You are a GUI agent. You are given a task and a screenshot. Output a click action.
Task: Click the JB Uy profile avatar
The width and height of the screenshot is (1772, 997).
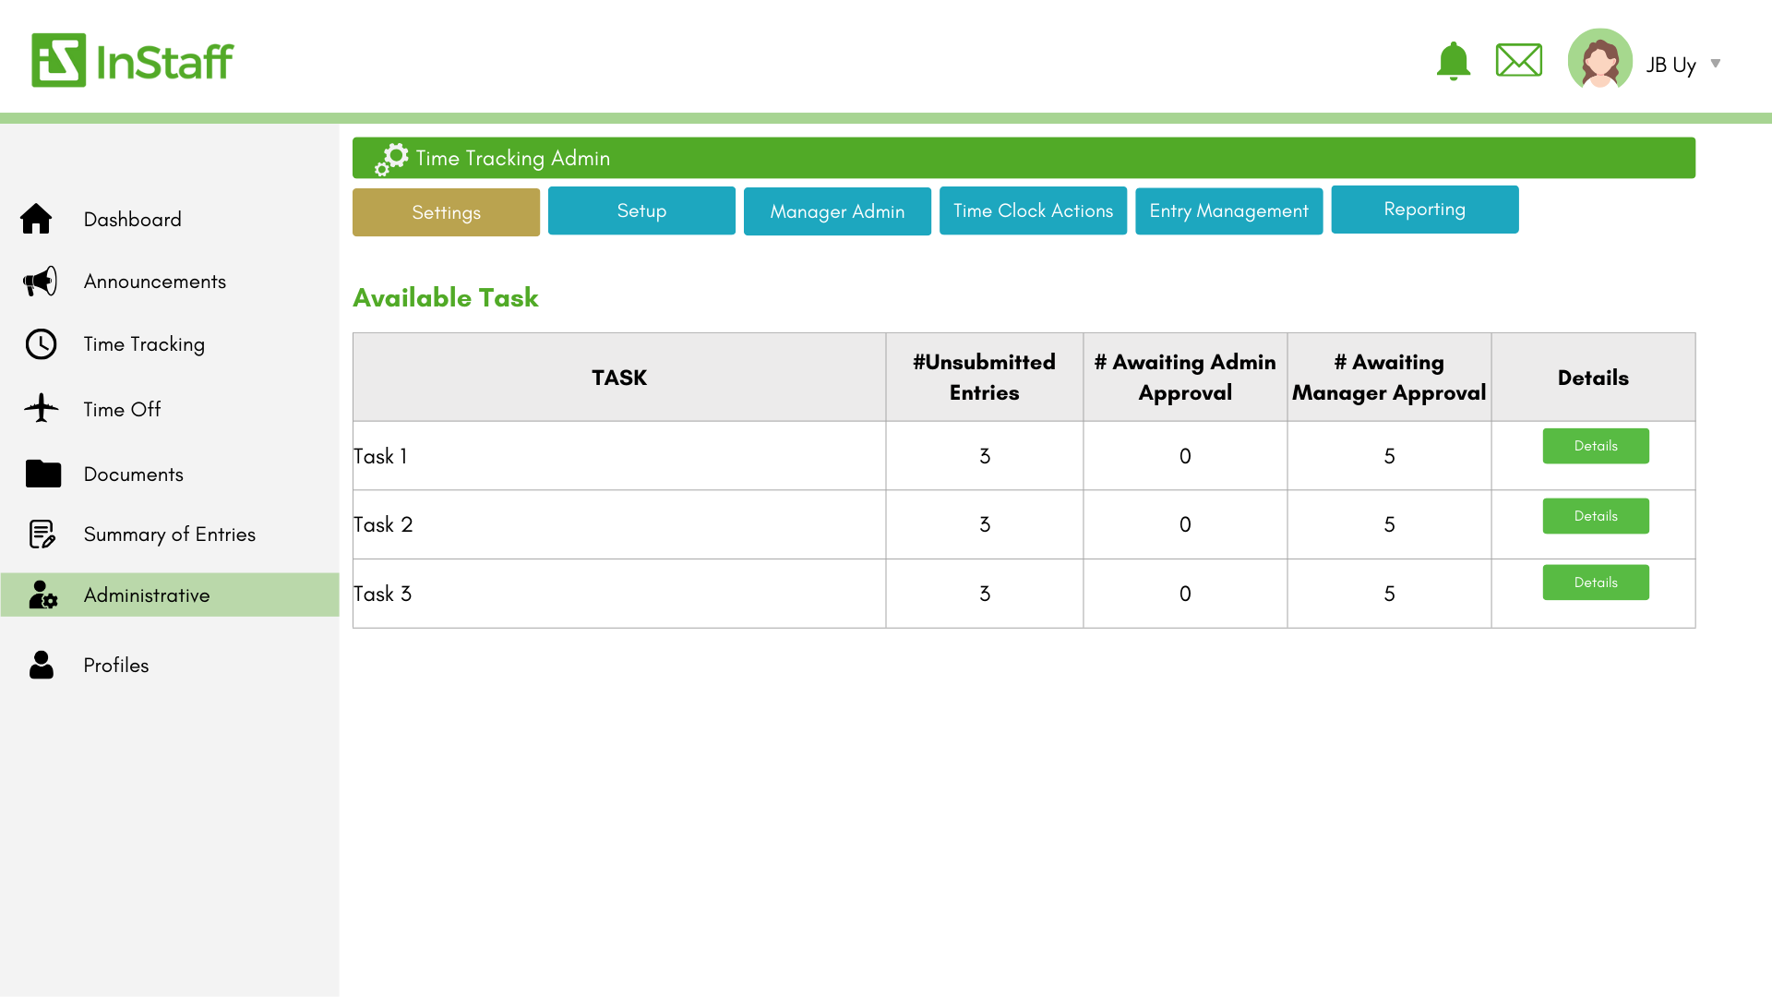pos(1599,60)
